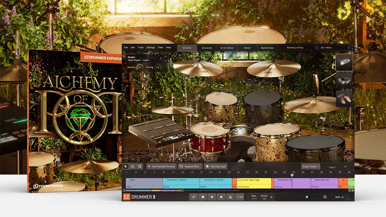Arm recording with the record button
386x217 pixels.
pos(221,197)
